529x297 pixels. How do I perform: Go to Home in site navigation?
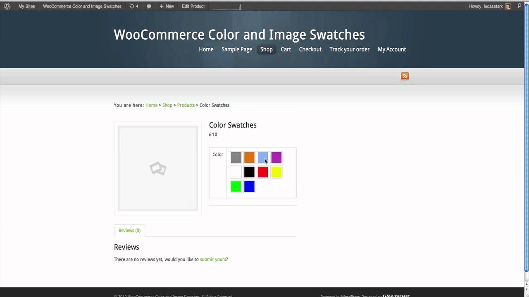206,49
